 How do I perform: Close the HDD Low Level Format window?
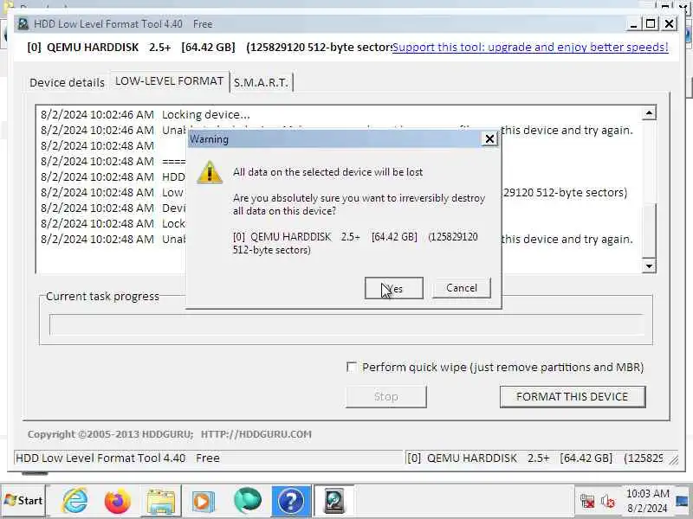coord(669,24)
